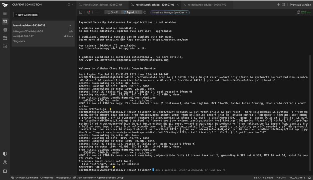313x180 pixels.
Task: Click 53 Rows in status bar
Action: coord(268,178)
